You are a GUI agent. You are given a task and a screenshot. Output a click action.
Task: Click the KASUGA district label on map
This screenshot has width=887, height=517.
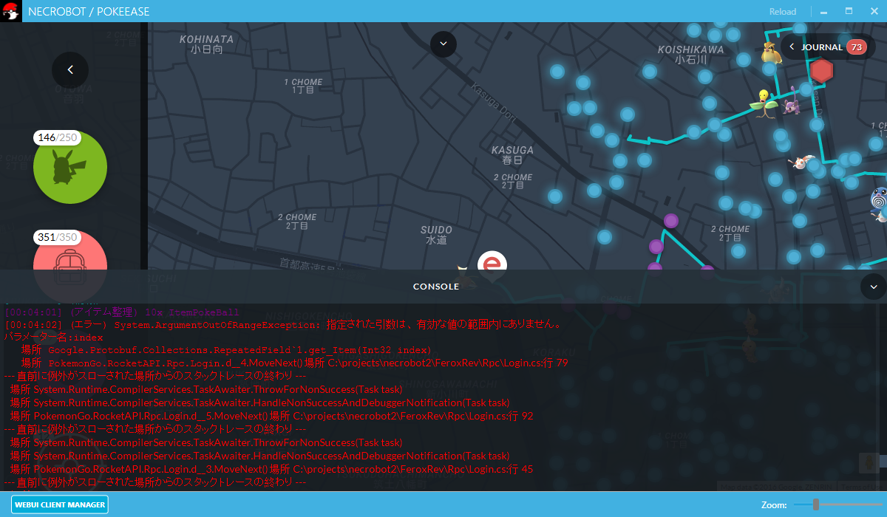pyautogui.click(x=512, y=155)
